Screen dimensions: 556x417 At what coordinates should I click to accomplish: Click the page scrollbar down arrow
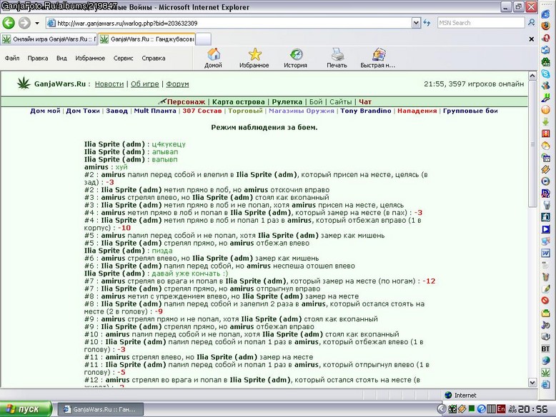point(532,382)
